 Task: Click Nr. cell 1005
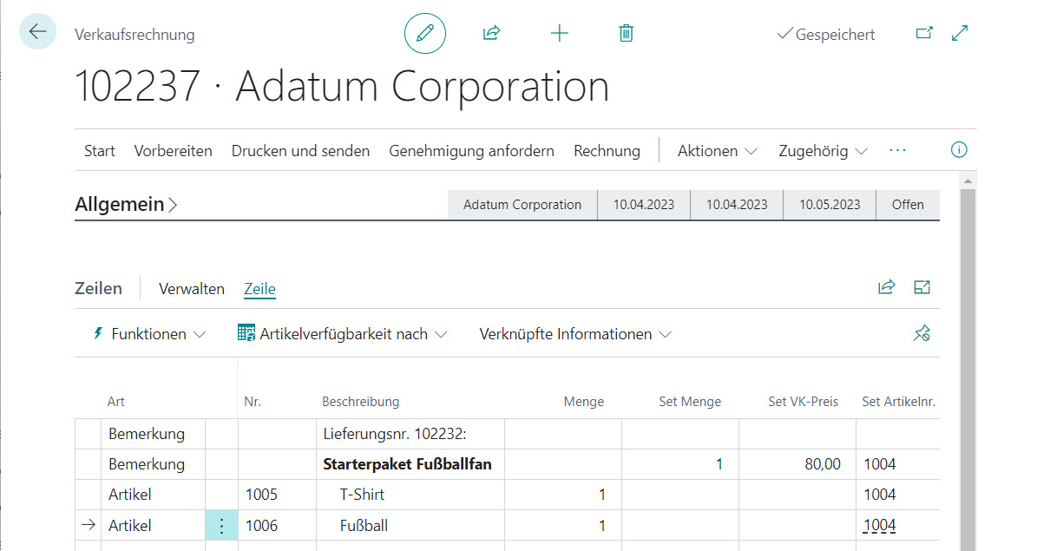tap(277, 495)
